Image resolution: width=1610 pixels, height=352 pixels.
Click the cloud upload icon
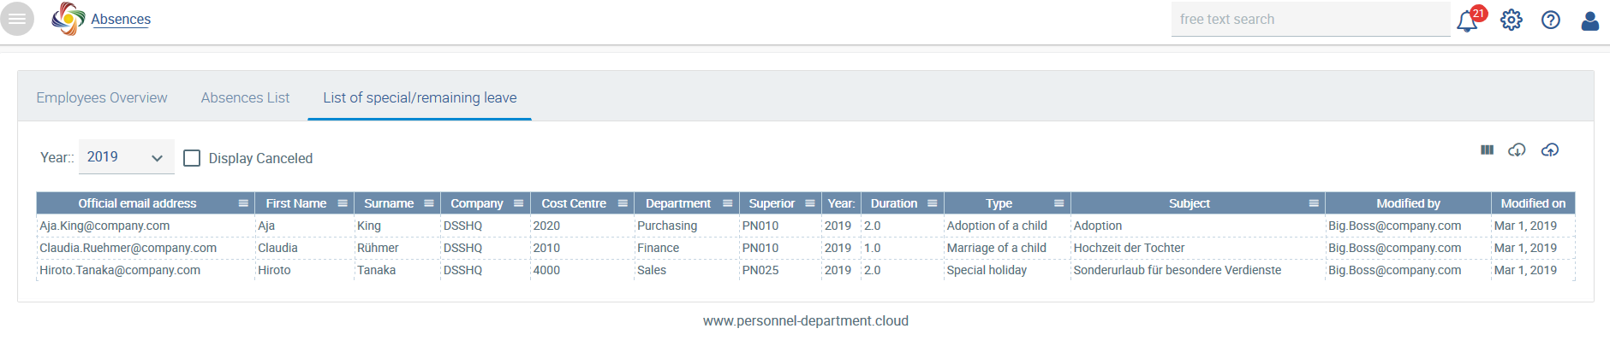pyautogui.click(x=1550, y=150)
